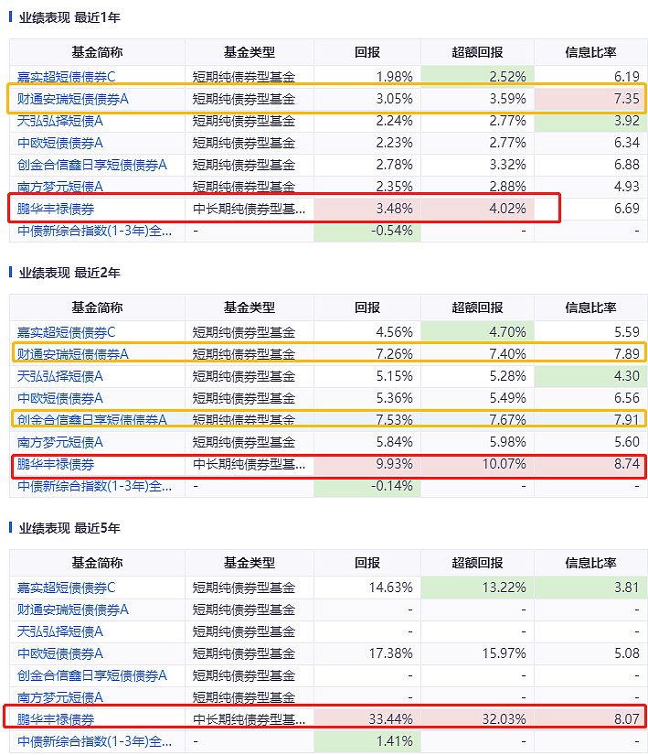The image size is (648, 755).
Task: Select the -0.54% index return cell
Action: 367,232
